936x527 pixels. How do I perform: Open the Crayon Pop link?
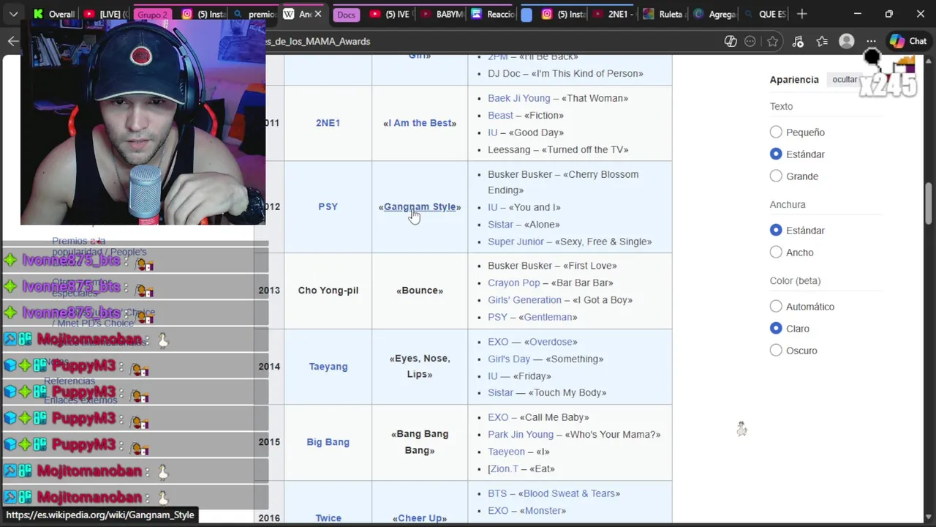(513, 283)
